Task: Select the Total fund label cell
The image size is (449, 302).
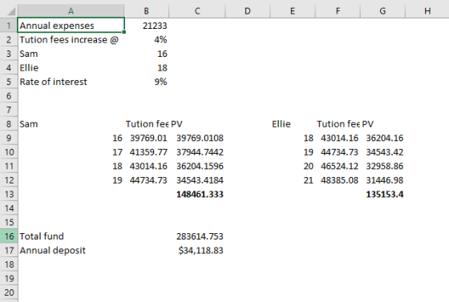Action: 71,236
